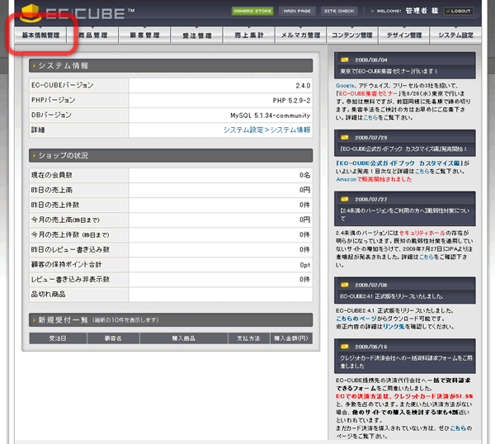The image size is (495, 444).
Task: Click the yellow icon beside 2009/07/27
Action: [344, 199]
